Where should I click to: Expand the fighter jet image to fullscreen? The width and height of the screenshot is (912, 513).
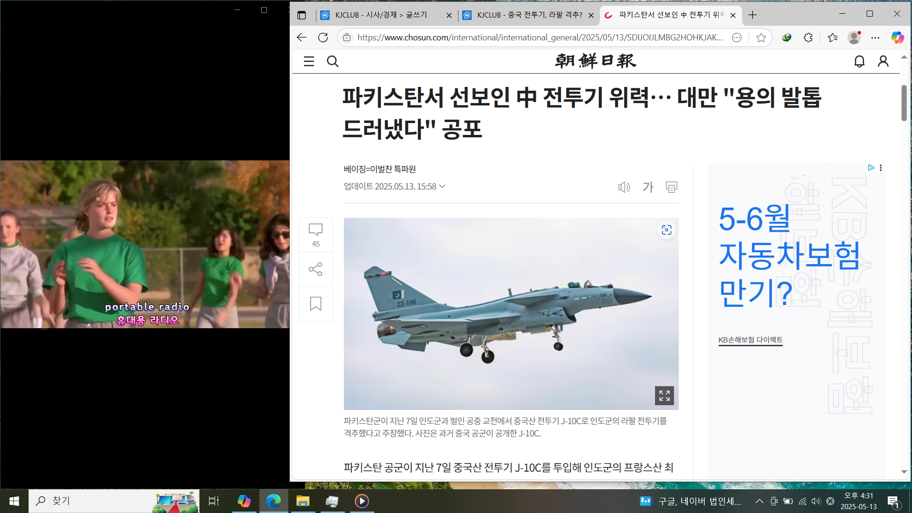[x=664, y=396]
